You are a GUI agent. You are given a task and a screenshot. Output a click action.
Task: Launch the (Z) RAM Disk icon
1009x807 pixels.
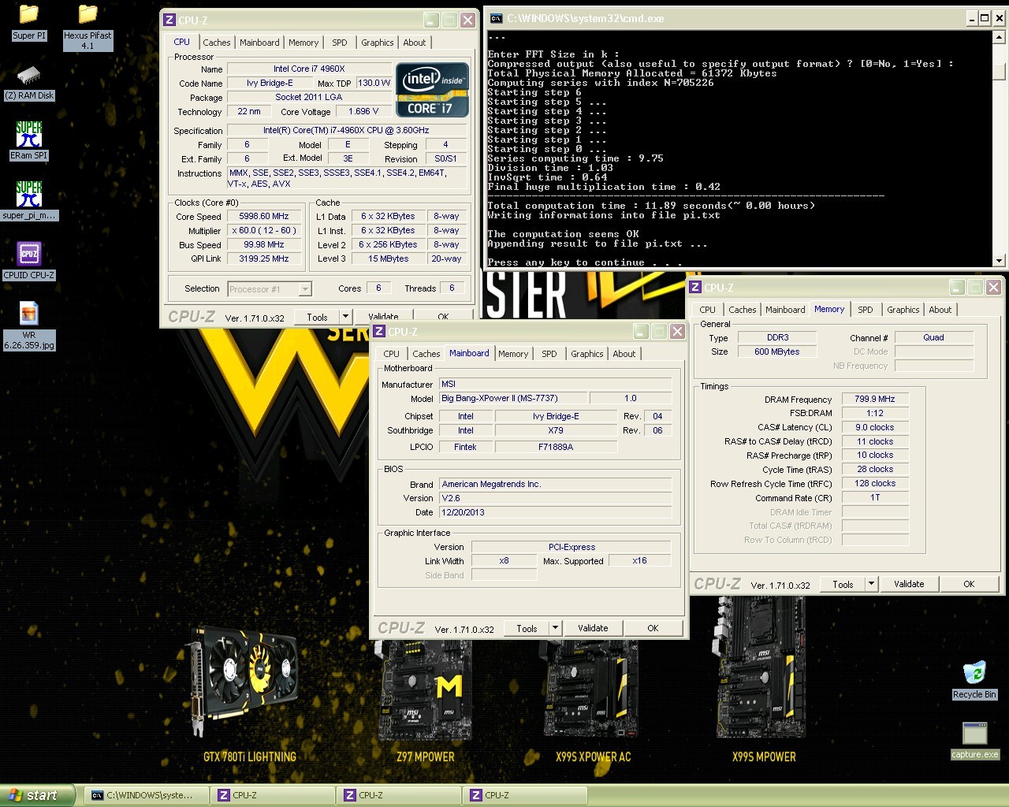[29, 83]
